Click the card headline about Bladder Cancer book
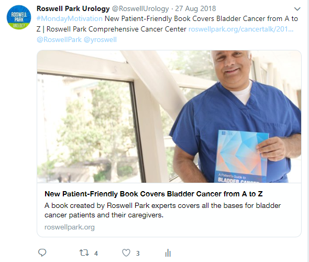The image size is (309, 262). tap(153, 194)
